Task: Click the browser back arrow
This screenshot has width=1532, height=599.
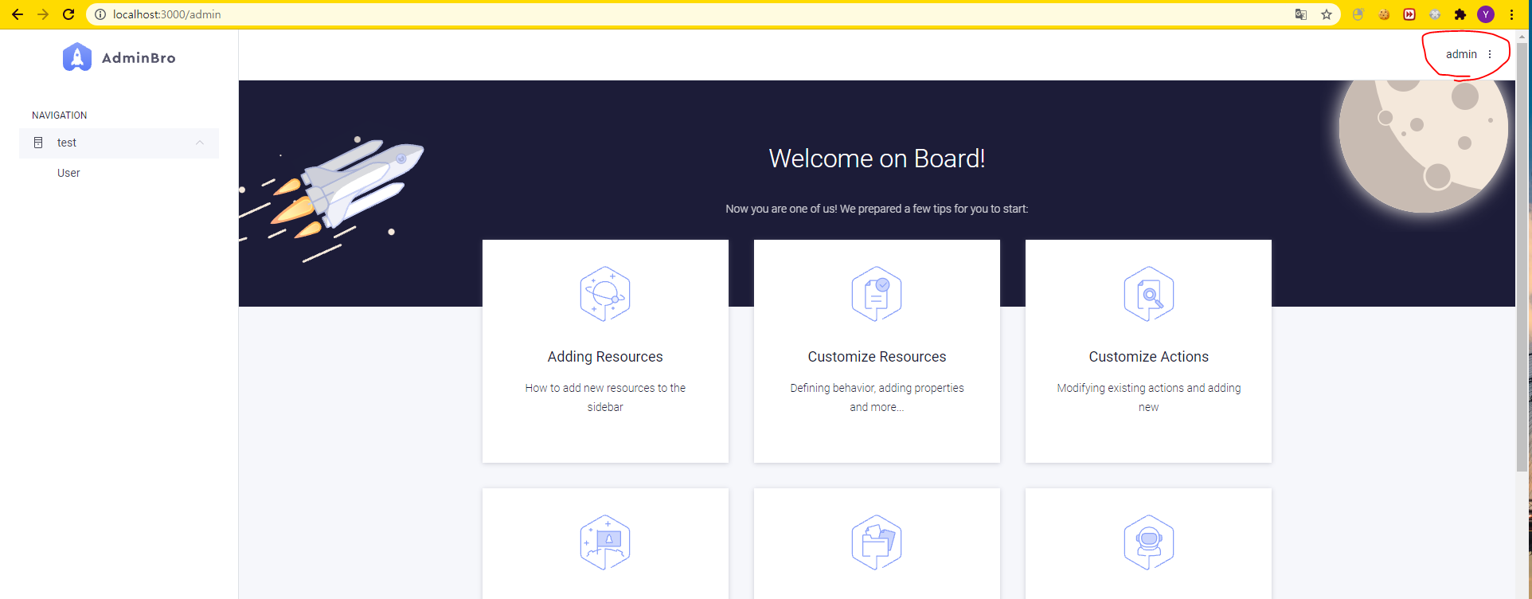Action: coord(18,14)
